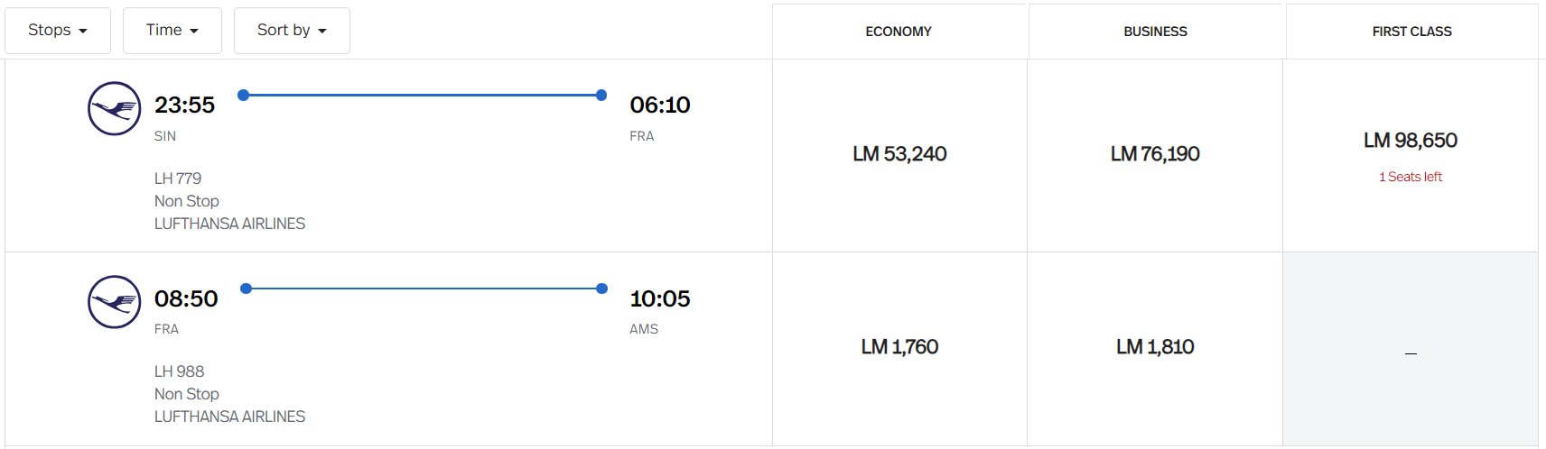Click the LH 988 flight number text
Image resolution: width=1546 pixels, height=449 pixels.
(179, 371)
